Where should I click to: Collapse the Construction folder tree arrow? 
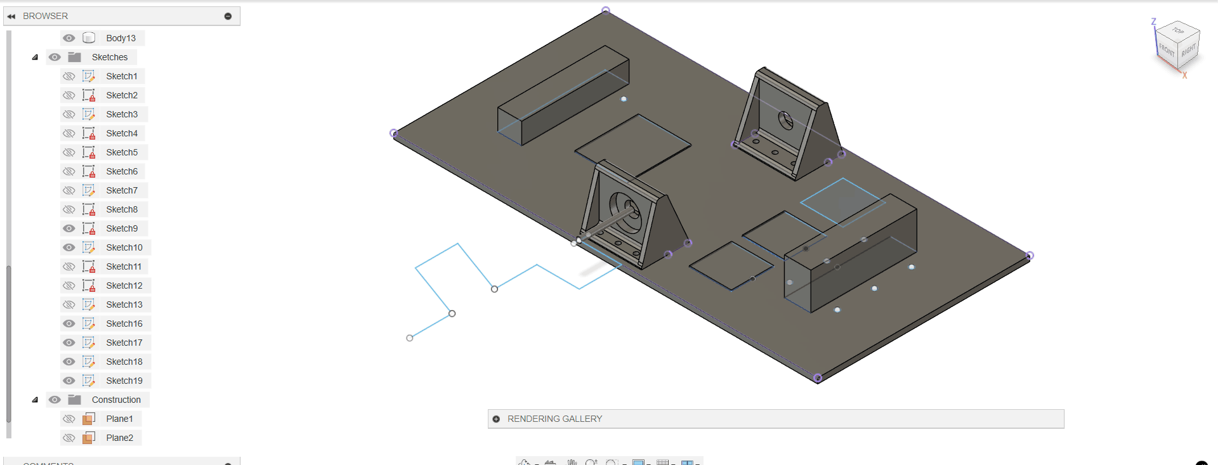point(35,400)
